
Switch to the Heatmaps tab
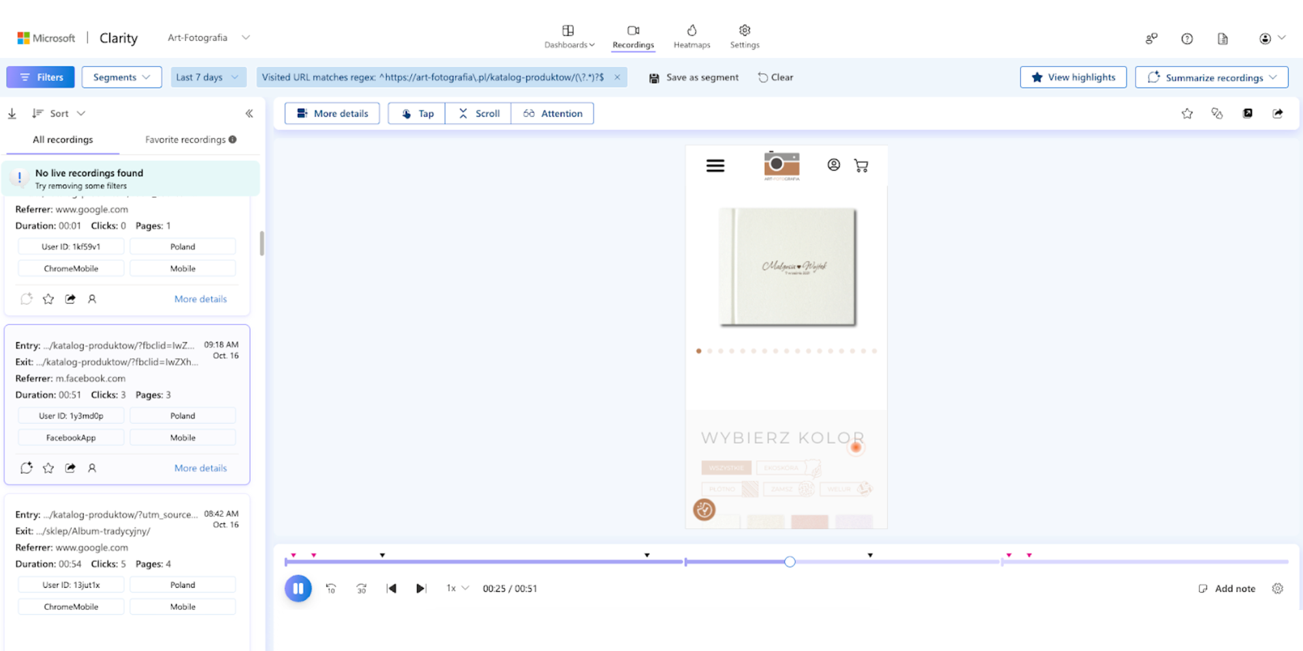click(692, 36)
